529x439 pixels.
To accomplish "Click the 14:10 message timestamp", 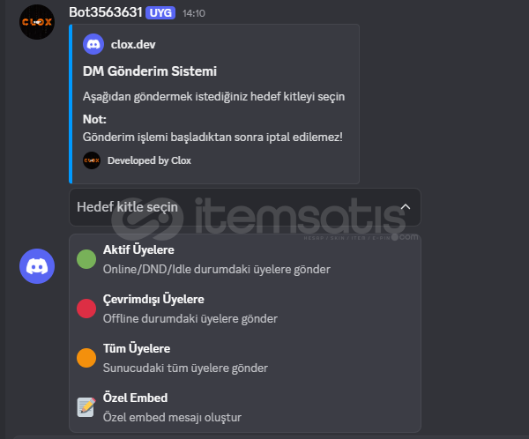I will [194, 13].
